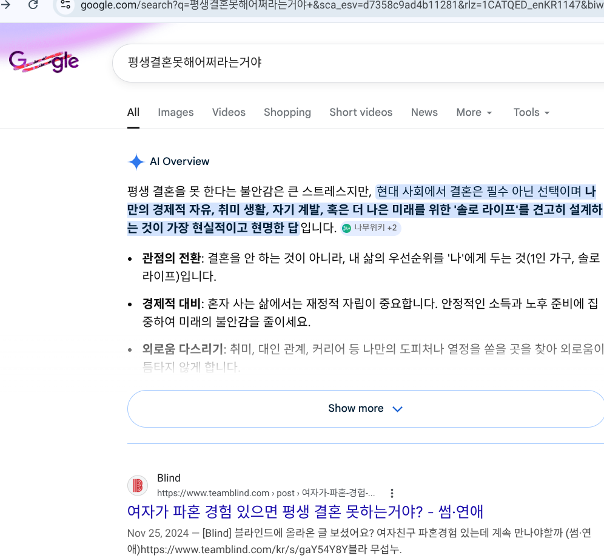The width and height of the screenshot is (604, 558).
Task: Open the News tab
Action: (x=424, y=112)
